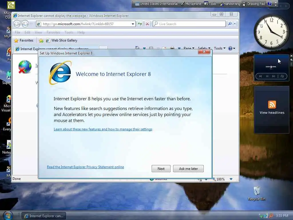Expand the Print dropdown arrow
The width and height of the screenshot is (293, 220).
pos(179,48)
